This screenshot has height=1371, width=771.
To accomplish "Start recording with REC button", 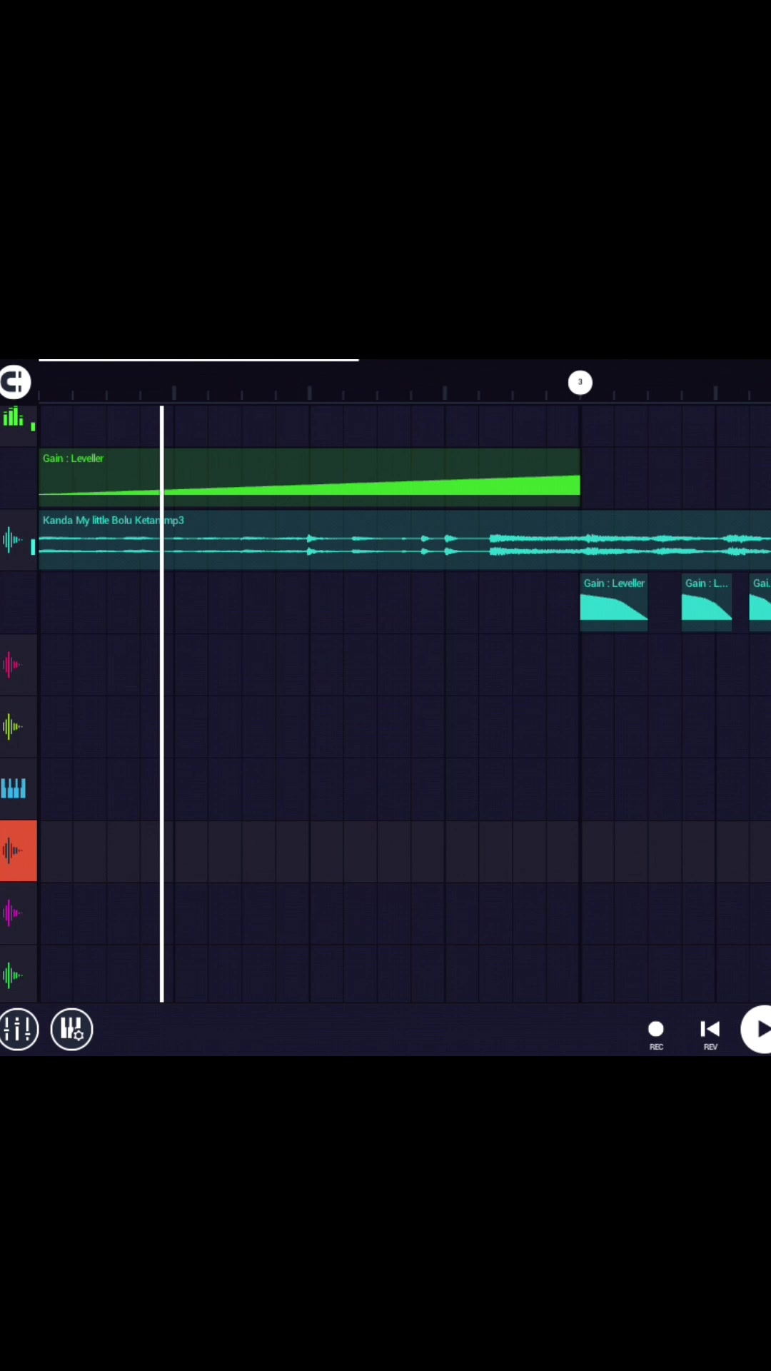I will pyautogui.click(x=656, y=1034).
